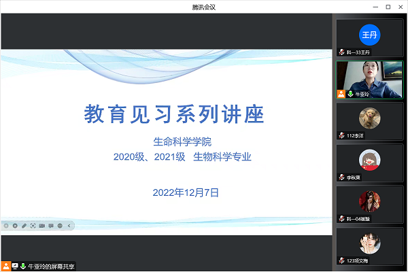Click the next slide circle in slideshow toolbar
Screen dimensions: 408x272
pyautogui.click(x=15, y=226)
